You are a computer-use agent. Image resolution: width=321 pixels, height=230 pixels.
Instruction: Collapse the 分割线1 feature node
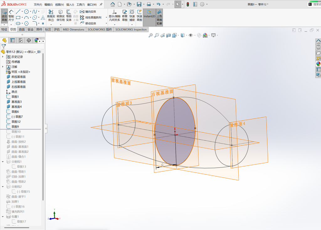tap(3, 162)
